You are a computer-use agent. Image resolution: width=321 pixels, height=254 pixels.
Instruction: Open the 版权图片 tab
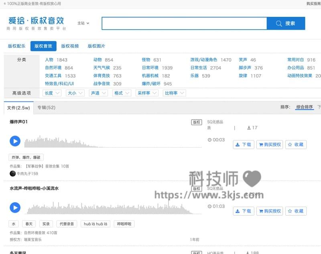(x=96, y=46)
